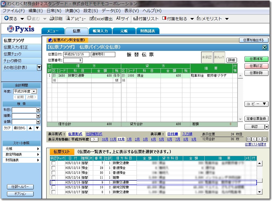The width and height of the screenshot is (272, 201).
Task: Click the Excel書出 export icon
Action: coord(92,19)
